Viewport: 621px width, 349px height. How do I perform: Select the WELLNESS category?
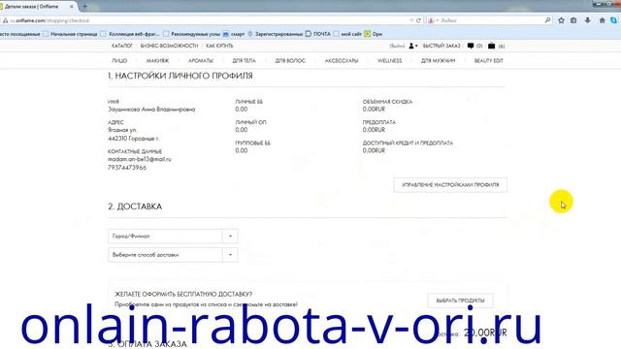[389, 61]
